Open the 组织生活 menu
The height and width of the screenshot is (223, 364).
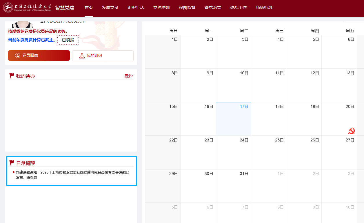136,8
